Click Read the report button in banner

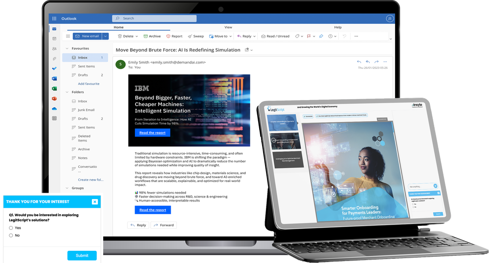[153, 133]
